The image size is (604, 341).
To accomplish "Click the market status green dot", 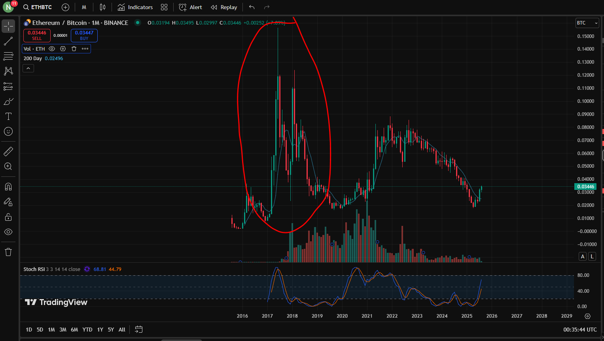I will (x=138, y=23).
